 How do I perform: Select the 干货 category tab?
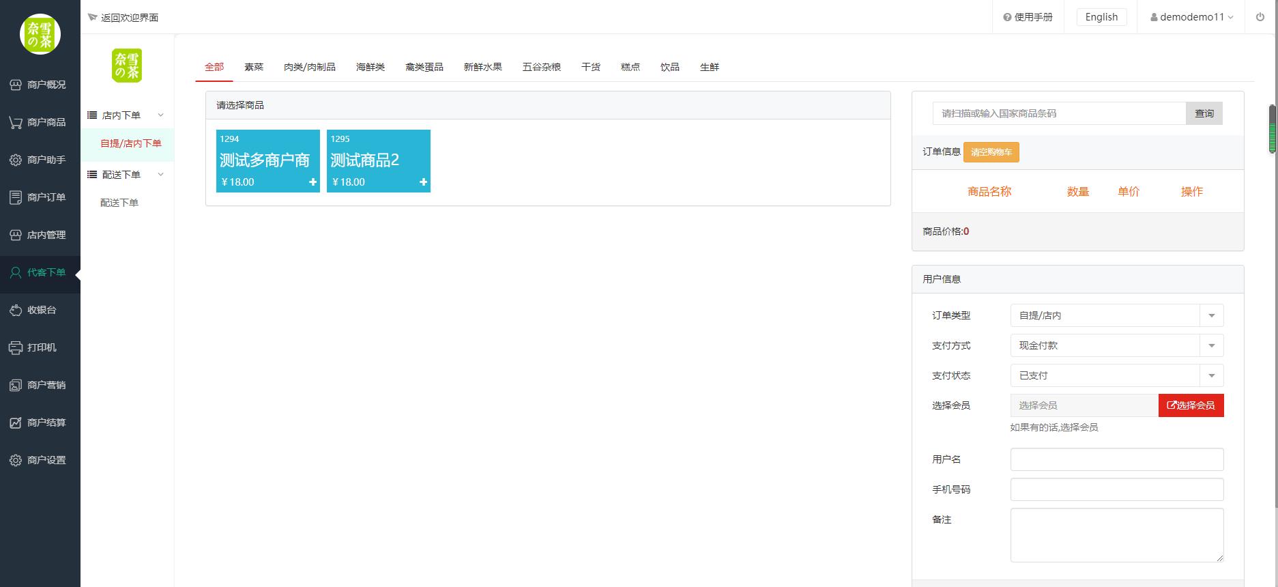click(x=591, y=67)
